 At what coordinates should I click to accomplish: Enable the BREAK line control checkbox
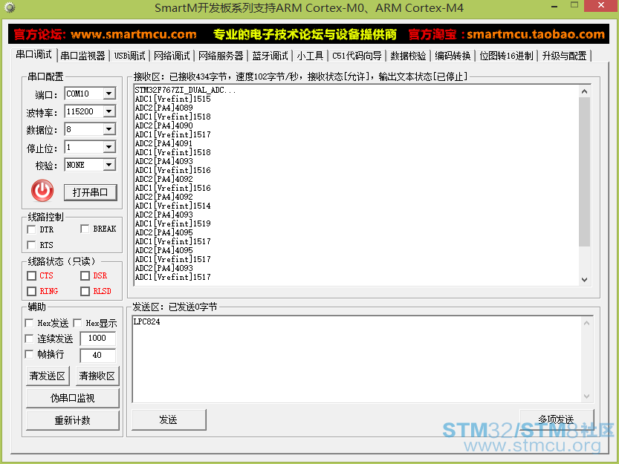85,229
